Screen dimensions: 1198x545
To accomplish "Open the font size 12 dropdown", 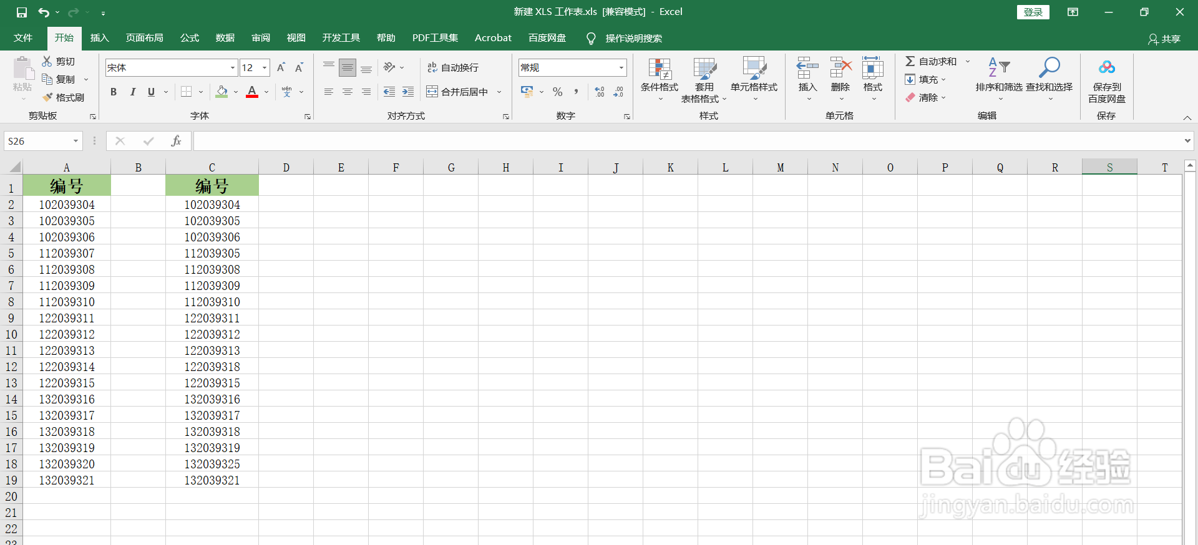I will point(265,67).
